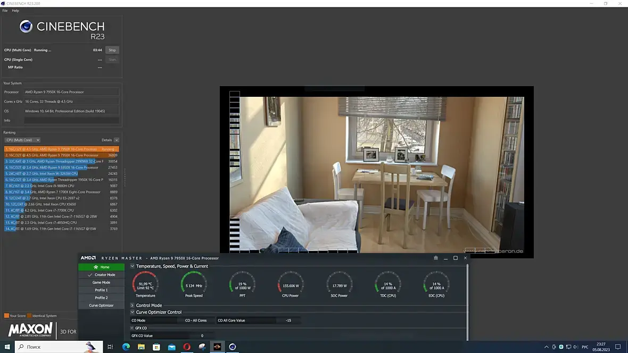Open the Action Center notifications icon
Image resolution: width=628 pixels, height=353 pixels.
click(x=618, y=347)
